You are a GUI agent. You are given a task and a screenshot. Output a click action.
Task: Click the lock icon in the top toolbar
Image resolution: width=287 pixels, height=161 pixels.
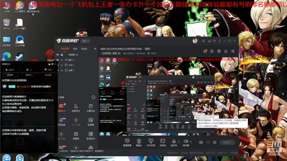coord(212,51)
